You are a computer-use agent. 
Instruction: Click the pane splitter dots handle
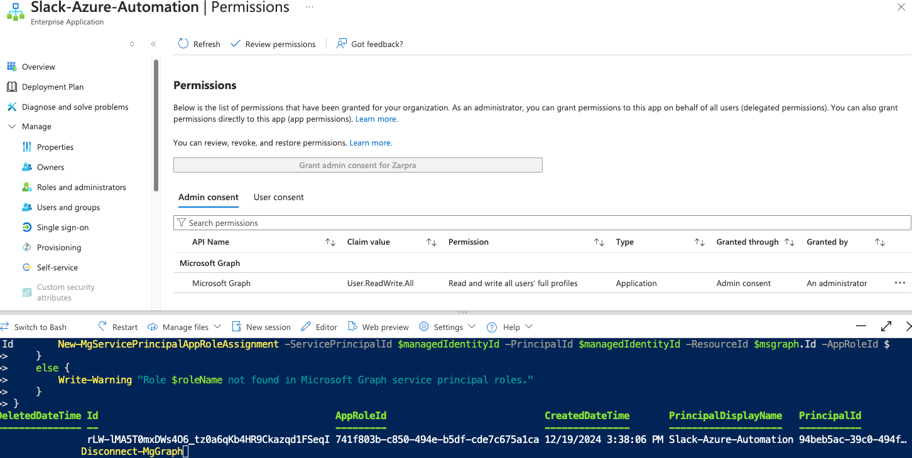click(x=462, y=312)
